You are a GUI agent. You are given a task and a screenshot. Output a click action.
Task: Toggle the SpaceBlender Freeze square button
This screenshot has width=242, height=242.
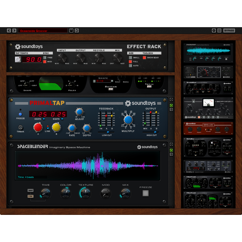tap(146, 193)
